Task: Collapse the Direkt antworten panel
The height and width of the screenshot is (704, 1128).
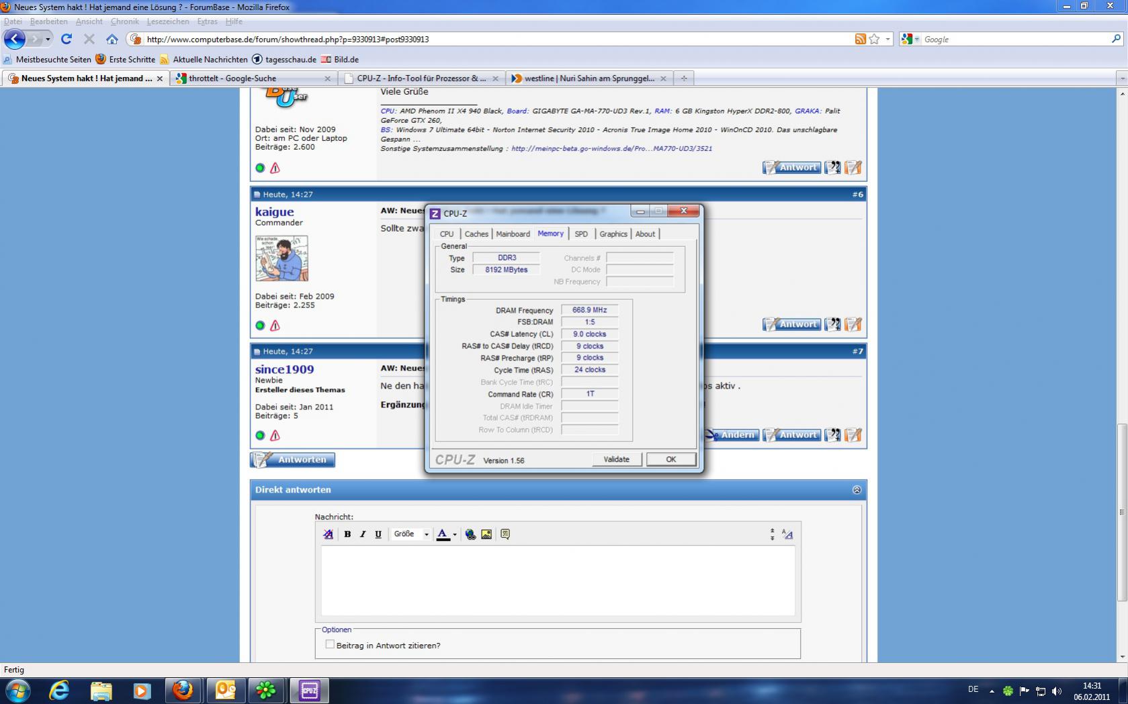Action: [857, 490]
